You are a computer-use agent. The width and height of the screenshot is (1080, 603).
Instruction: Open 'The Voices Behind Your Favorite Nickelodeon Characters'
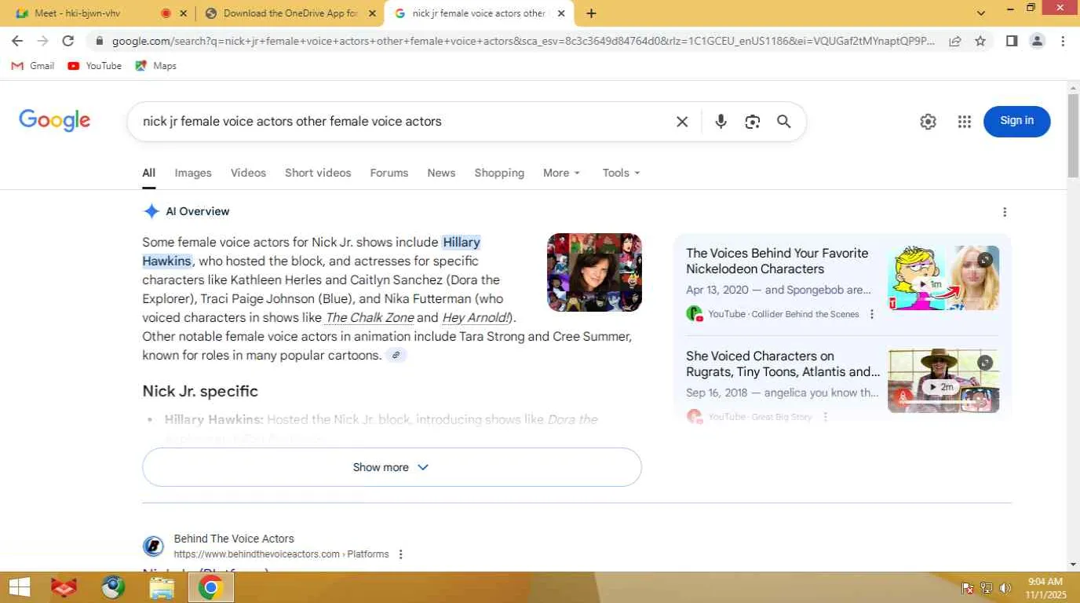point(777,261)
